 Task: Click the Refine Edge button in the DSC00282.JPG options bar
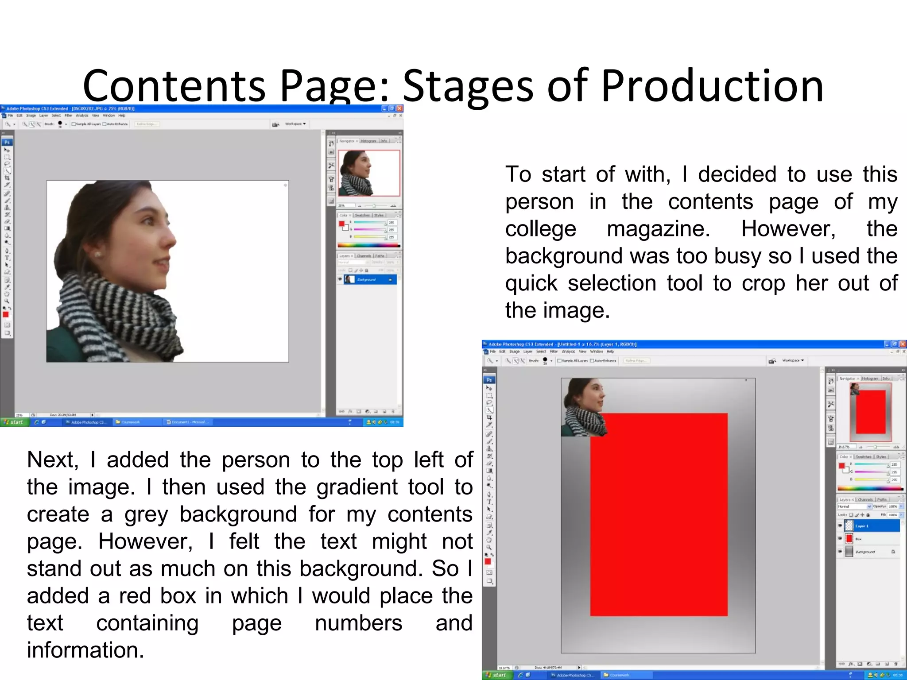point(147,124)
